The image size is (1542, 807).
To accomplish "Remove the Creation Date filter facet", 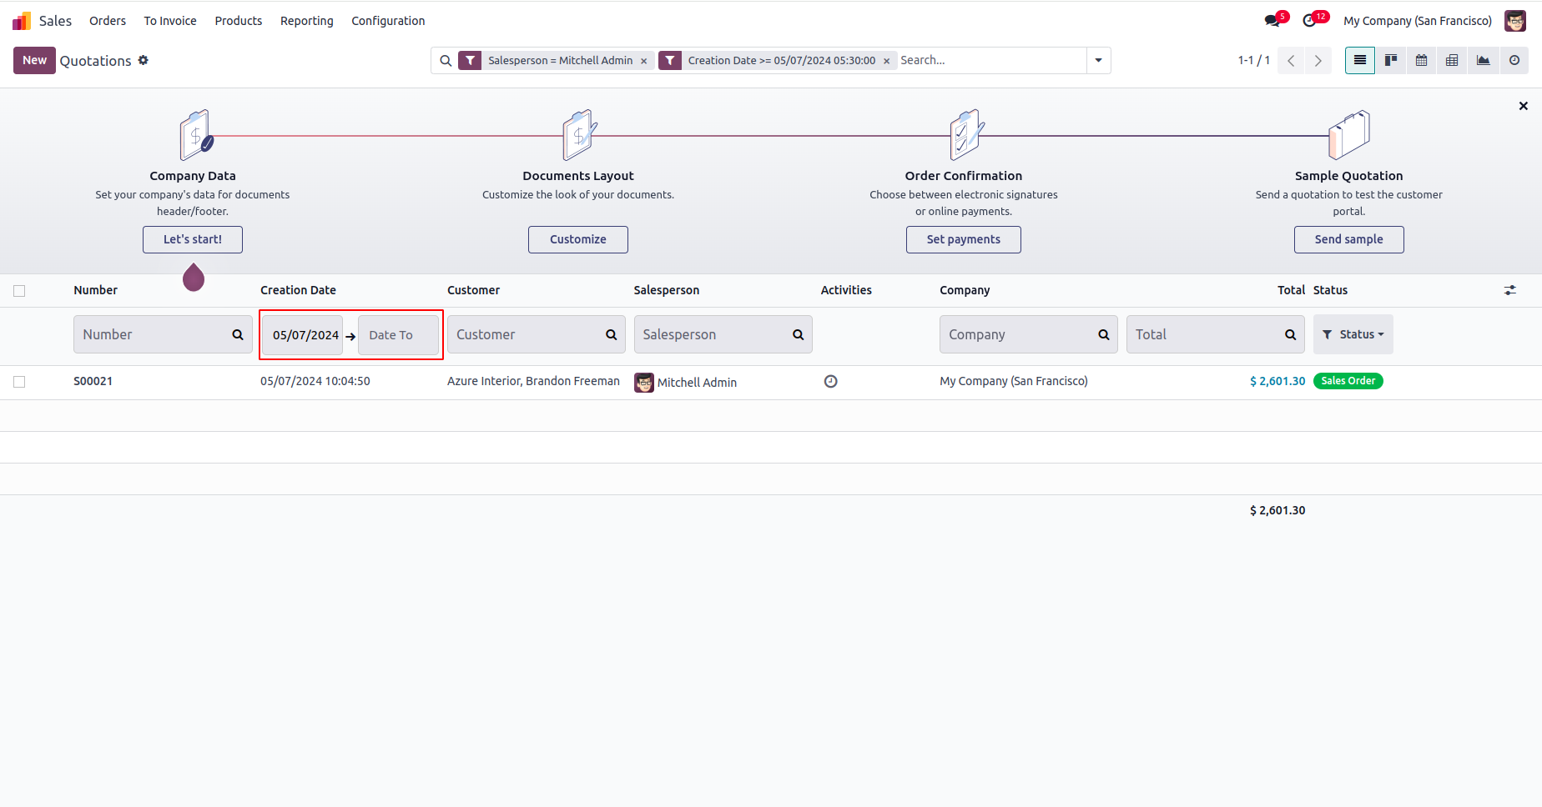I will coord(887,61).
